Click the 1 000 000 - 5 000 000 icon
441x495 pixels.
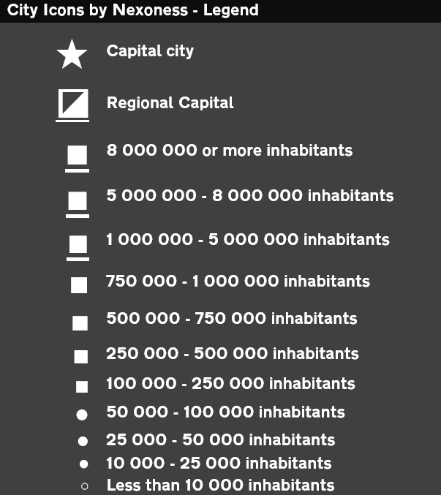(78, 248)
